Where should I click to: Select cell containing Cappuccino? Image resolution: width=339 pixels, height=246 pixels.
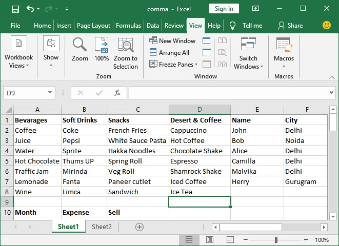(x=200, y=130)
